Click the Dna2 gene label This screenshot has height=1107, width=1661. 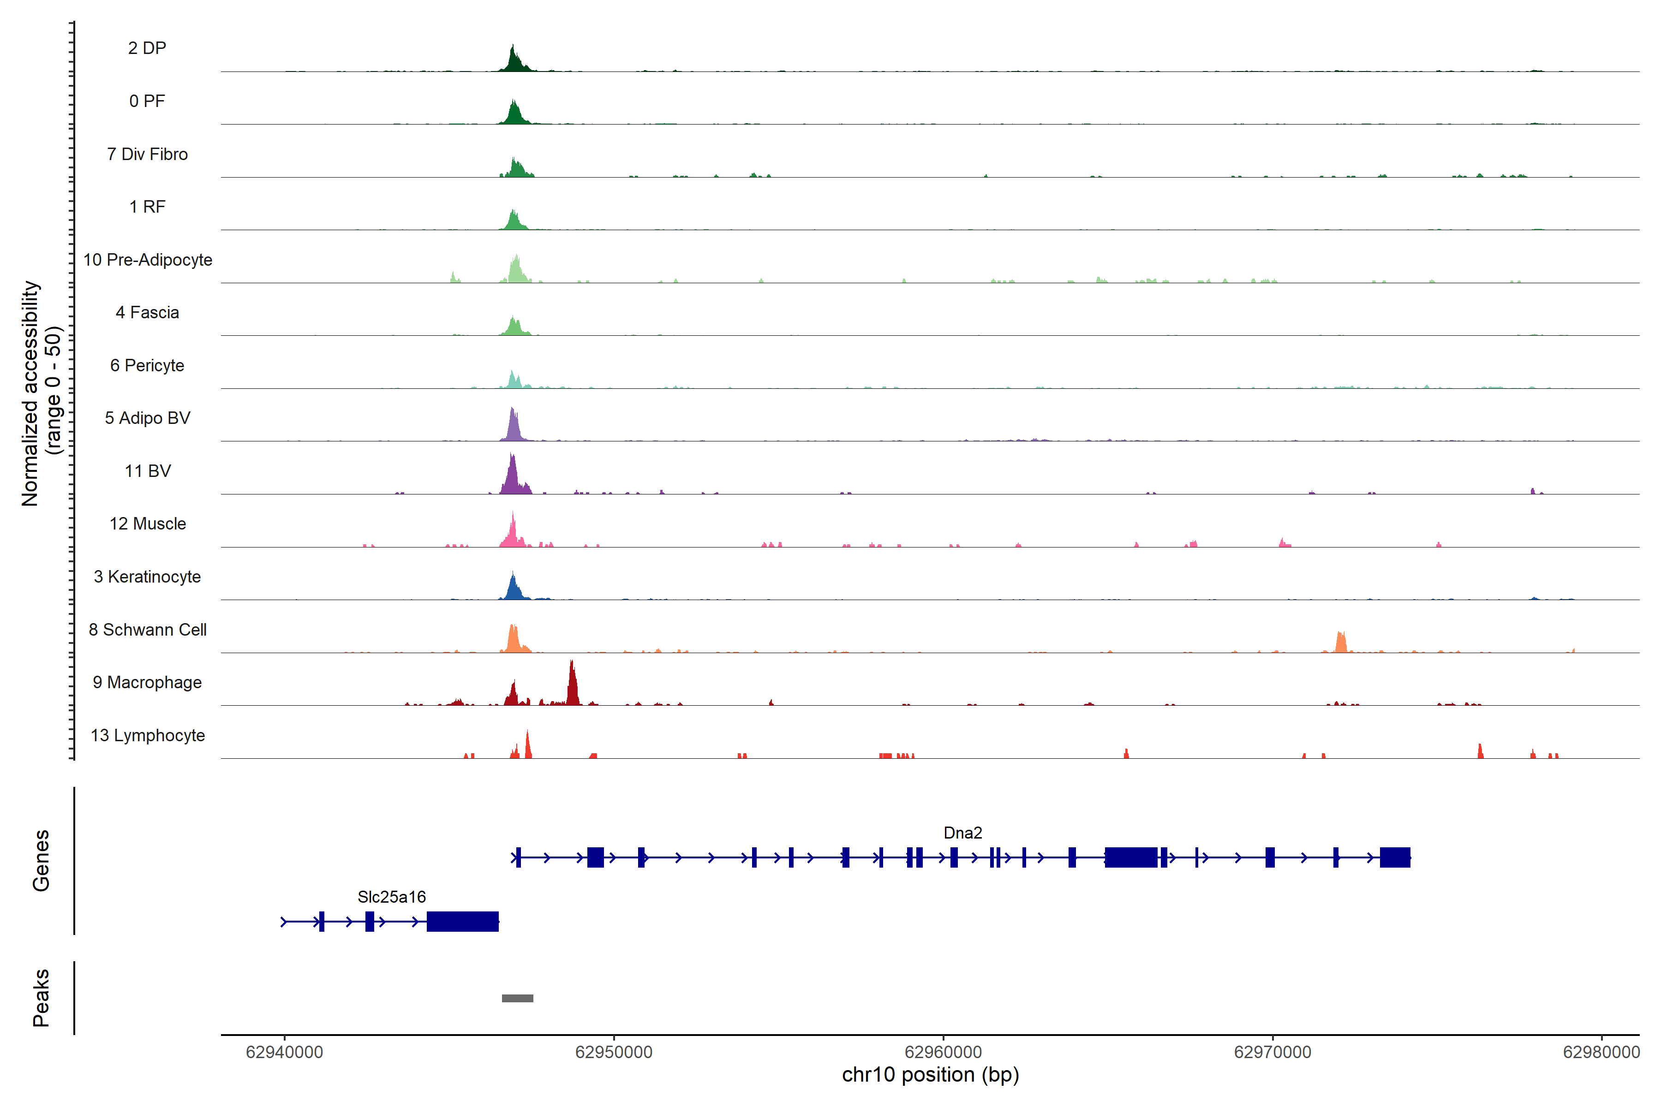(x=962, y=833)
